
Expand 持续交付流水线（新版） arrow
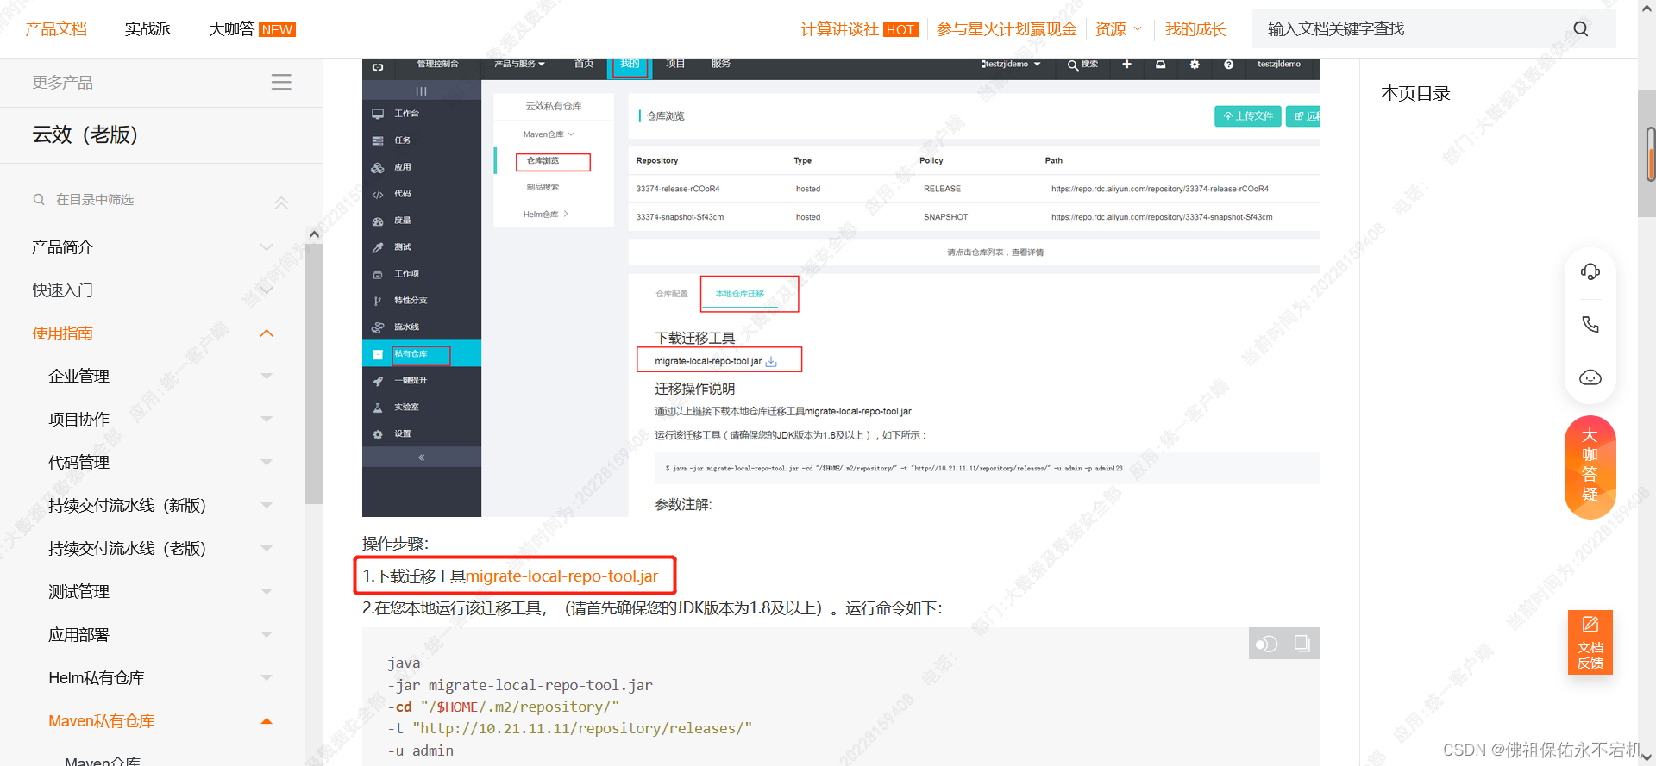pyautogui.click(x=267, y=506)
